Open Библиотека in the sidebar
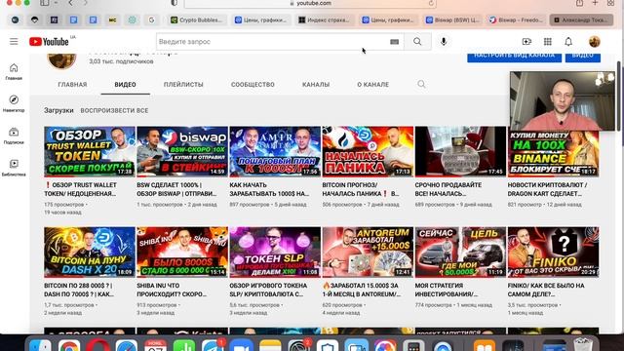This screenshot has height=351, width=624. [14, 168]
